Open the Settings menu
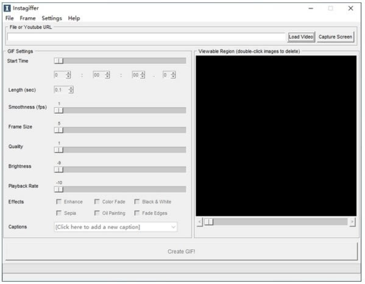This screenshot has width=365, height=284. (52, 18)
